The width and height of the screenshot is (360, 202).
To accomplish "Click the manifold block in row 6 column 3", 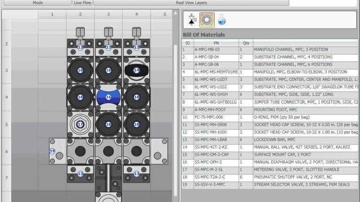I will pos(108,151).
